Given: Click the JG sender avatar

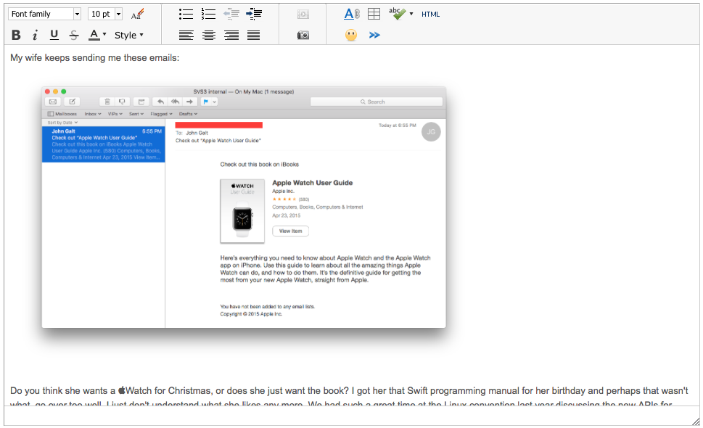Looking at the screenshot, I should click(x=431, y=132).
